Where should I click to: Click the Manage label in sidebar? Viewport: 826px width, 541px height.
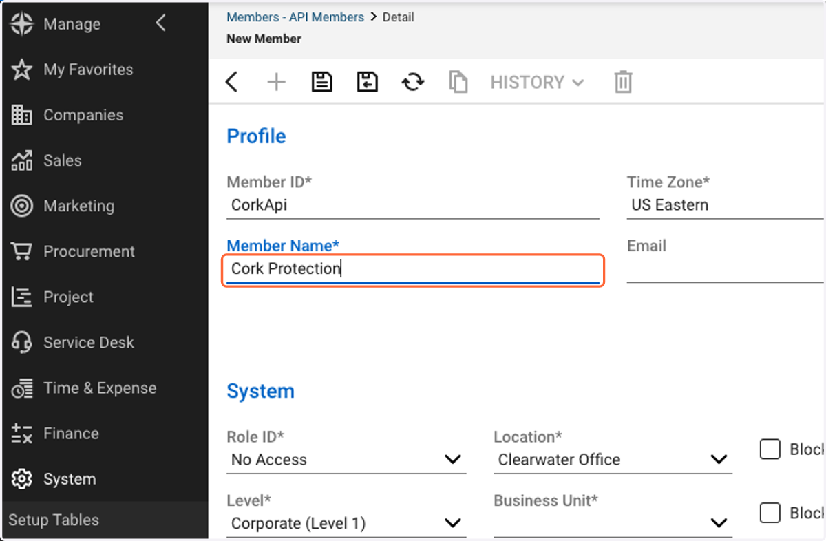point(72,24)
